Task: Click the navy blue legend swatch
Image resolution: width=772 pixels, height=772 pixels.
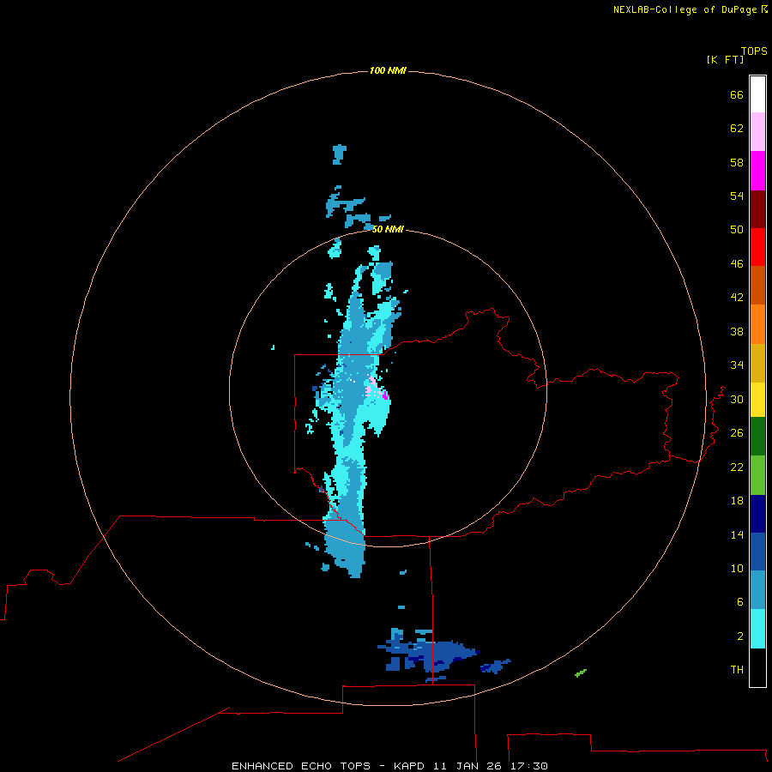Action: pyautogui.click(x=757, y=514)
